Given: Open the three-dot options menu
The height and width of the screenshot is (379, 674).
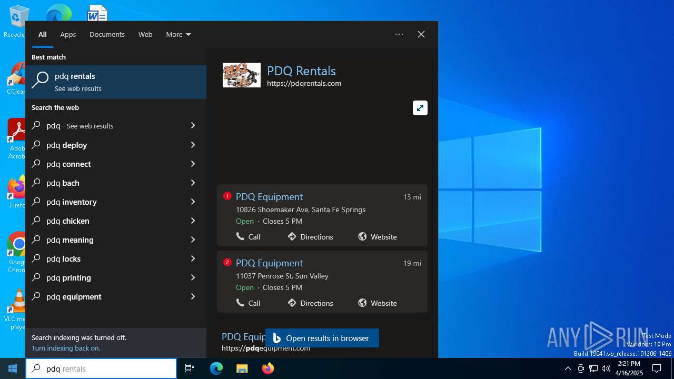Looking at the screenshot, I should [x=399, y=34].
